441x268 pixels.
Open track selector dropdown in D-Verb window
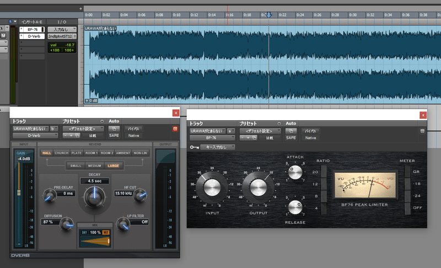(30, 129)
